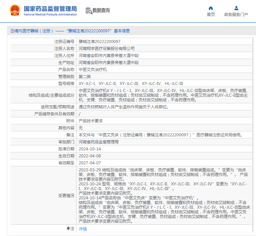Viewport: 256px width, 236px height.
Task: Click 备注 remark text 本文件与
Action: (x=161, y=135)
